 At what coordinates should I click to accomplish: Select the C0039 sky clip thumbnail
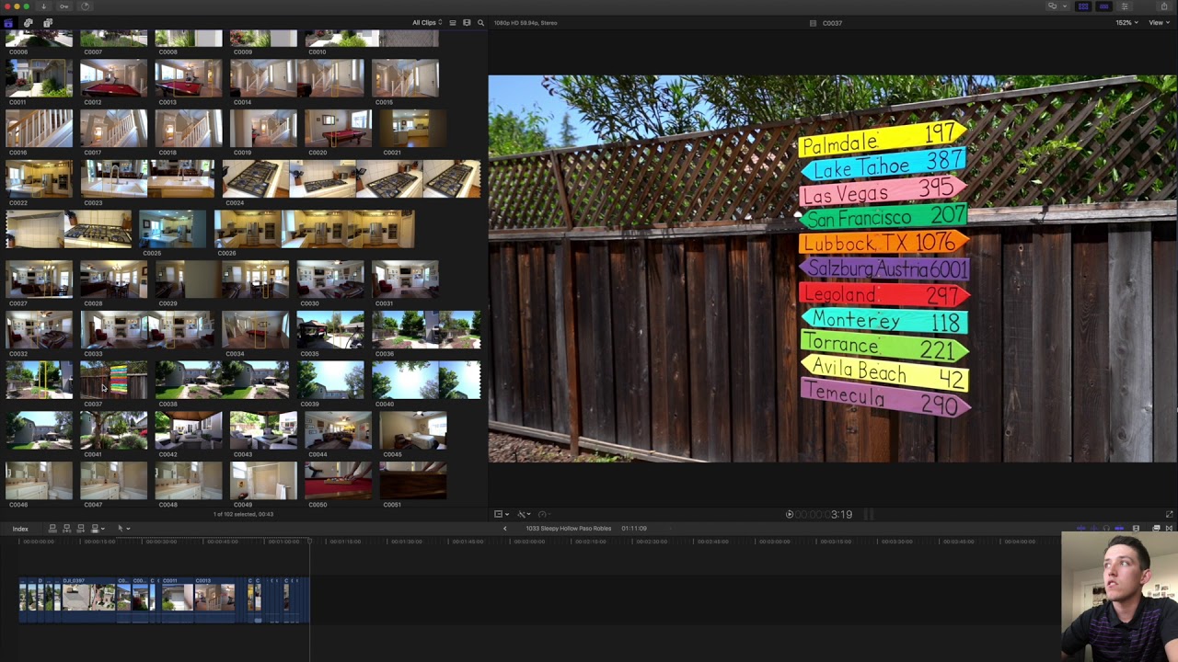(x=329, y=380)
